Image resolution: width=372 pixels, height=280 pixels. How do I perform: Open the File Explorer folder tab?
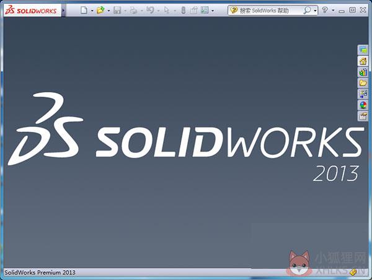[363, 83]
